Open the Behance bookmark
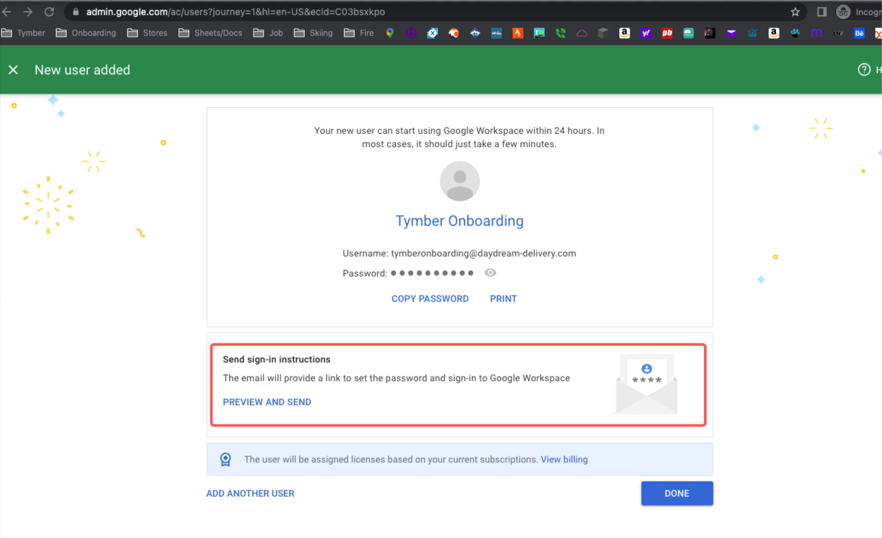882x538 pixels. pos(859,33)
